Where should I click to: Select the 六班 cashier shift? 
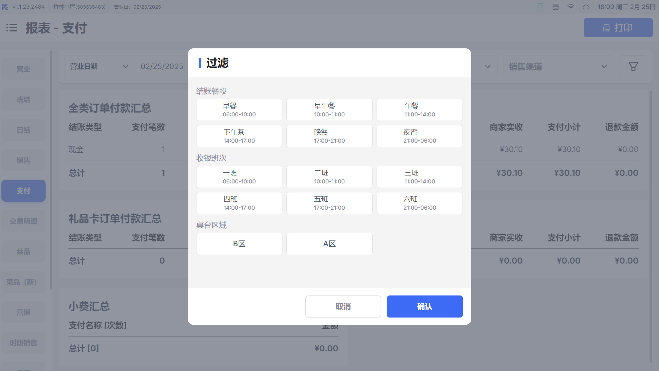(420, 203)
